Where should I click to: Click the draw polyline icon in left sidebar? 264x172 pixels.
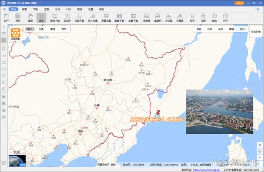pyautogui.click(x=4, y=55)
